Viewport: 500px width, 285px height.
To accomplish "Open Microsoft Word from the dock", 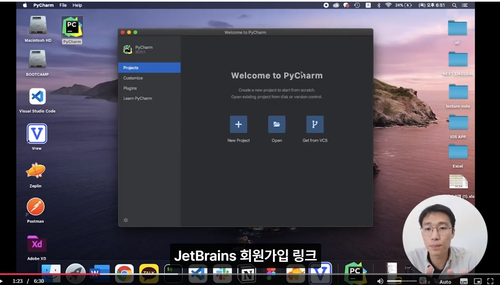I will (100, 273).
